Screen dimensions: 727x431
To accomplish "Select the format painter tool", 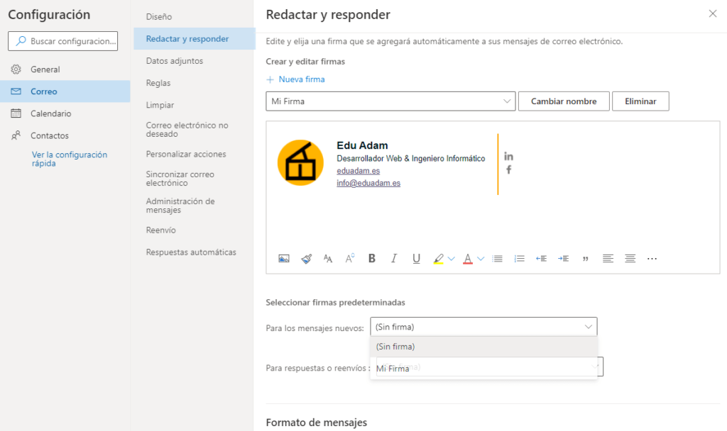I will point(306,259).
